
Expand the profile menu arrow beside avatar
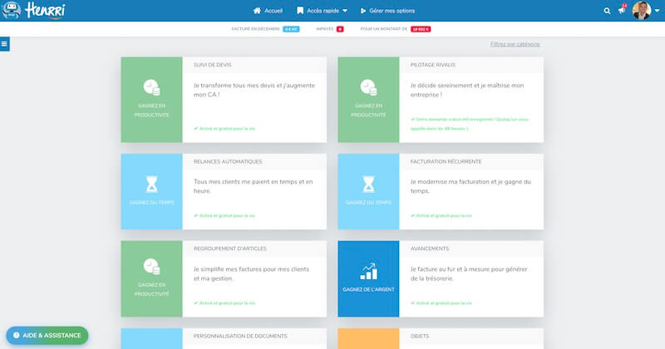coord(657,11)
